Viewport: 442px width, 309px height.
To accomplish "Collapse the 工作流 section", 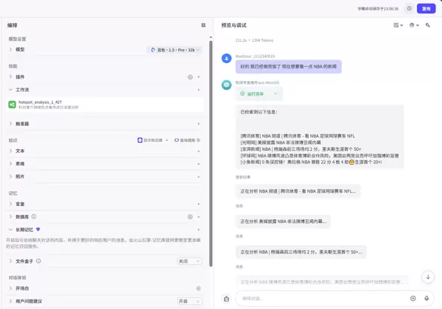I will click(11, 90).
